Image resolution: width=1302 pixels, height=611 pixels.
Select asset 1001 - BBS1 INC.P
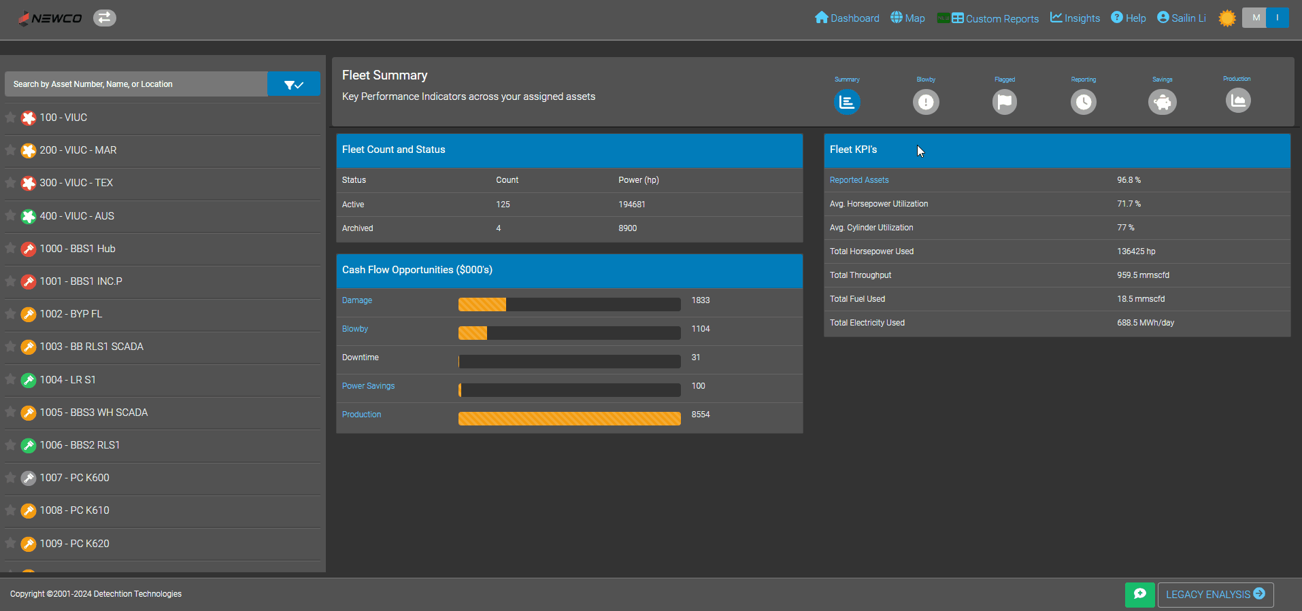[x=81, y=281]
